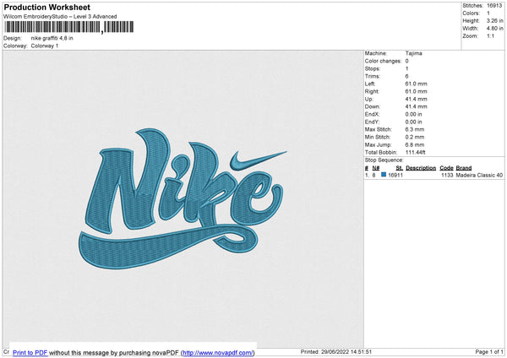The image size is (507, 358).
Task: Click the Colors value 1 in header
Action: pos(488,14)
